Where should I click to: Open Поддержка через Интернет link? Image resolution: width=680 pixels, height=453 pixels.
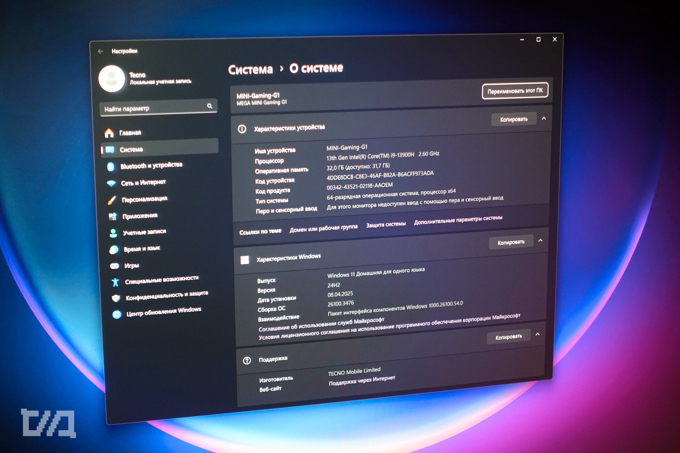point(362,381)
